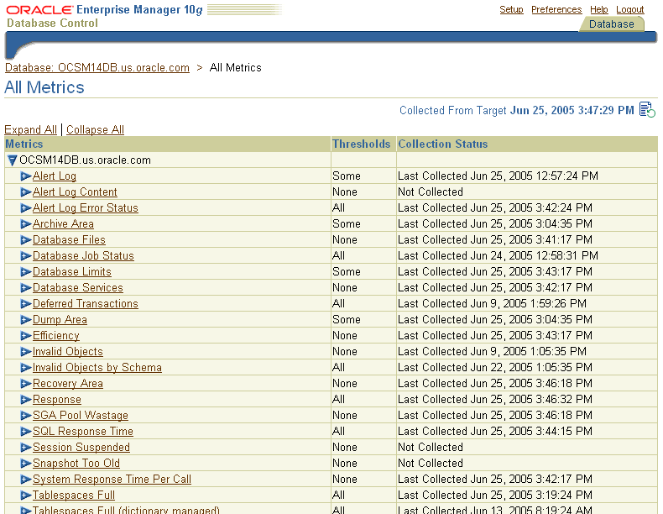
Task: Open the Dump Area link
Action: coord(60,319)
